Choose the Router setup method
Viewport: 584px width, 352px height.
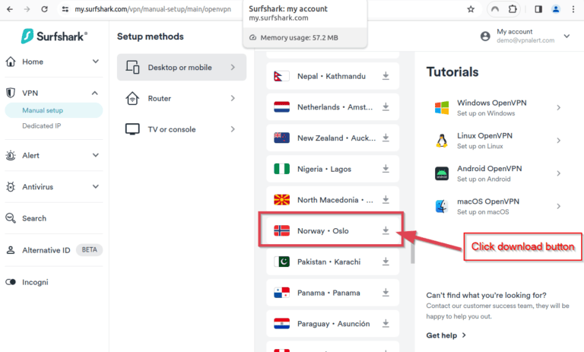(x=182, y=98)
